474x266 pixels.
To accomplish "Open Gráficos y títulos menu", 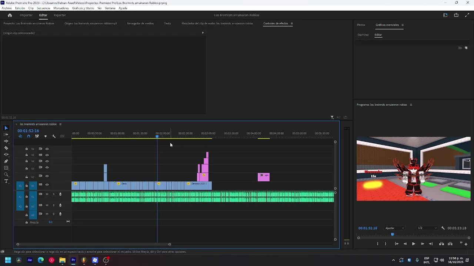I will pyautogui.click(x=83, y=8).
